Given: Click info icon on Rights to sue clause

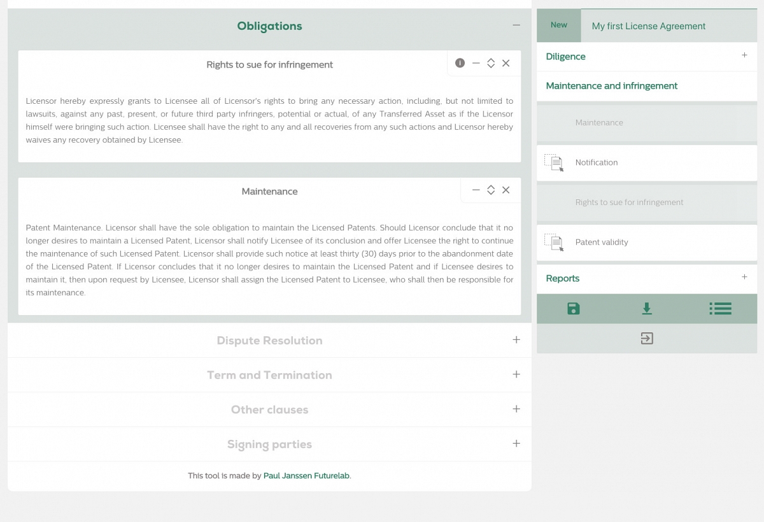Looking at the screenshot, I should tap(460, 63).
